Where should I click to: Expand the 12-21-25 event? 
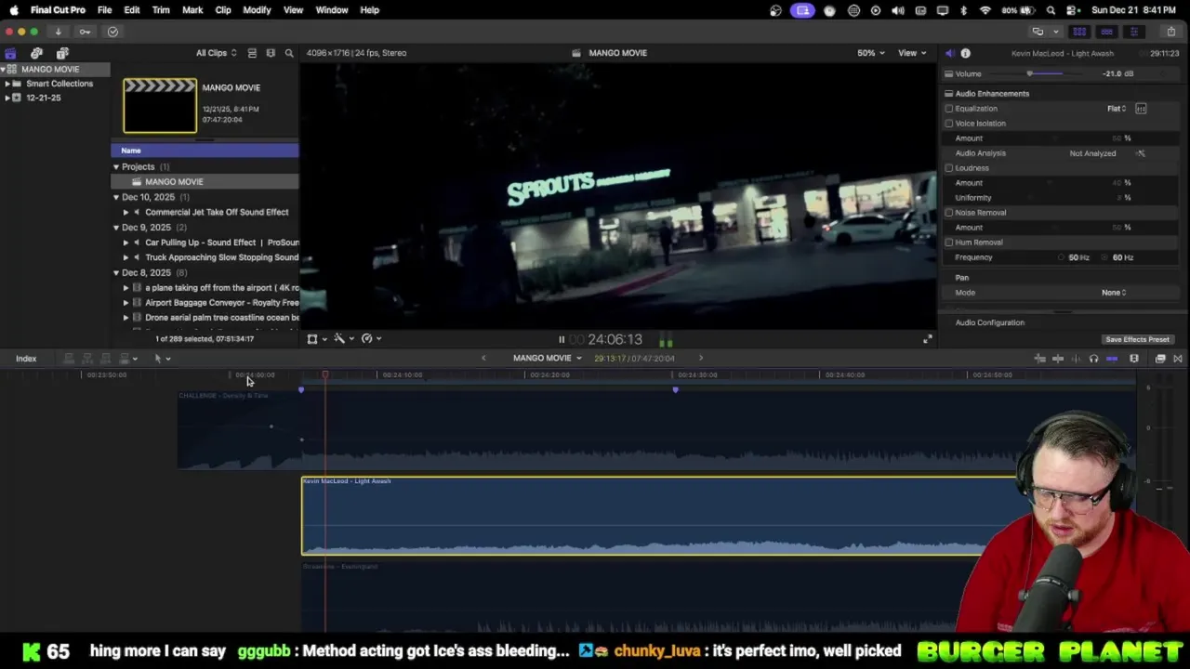pos(7,98)
